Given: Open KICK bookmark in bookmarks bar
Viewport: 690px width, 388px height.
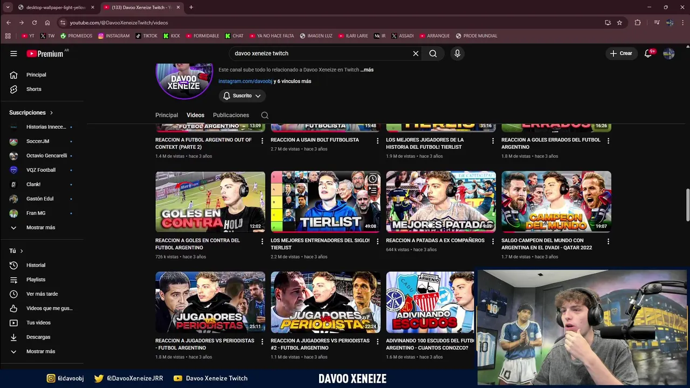Looking at the screenshot, I should [172, 36].
